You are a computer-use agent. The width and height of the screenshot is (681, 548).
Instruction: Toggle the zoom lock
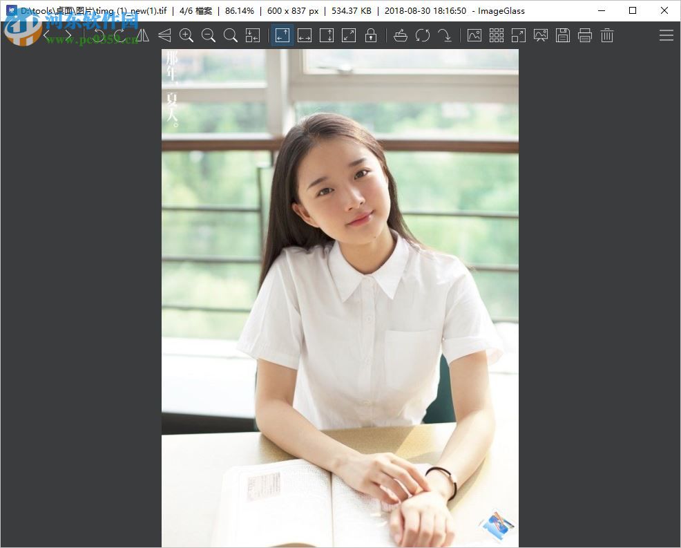[371, 35]
